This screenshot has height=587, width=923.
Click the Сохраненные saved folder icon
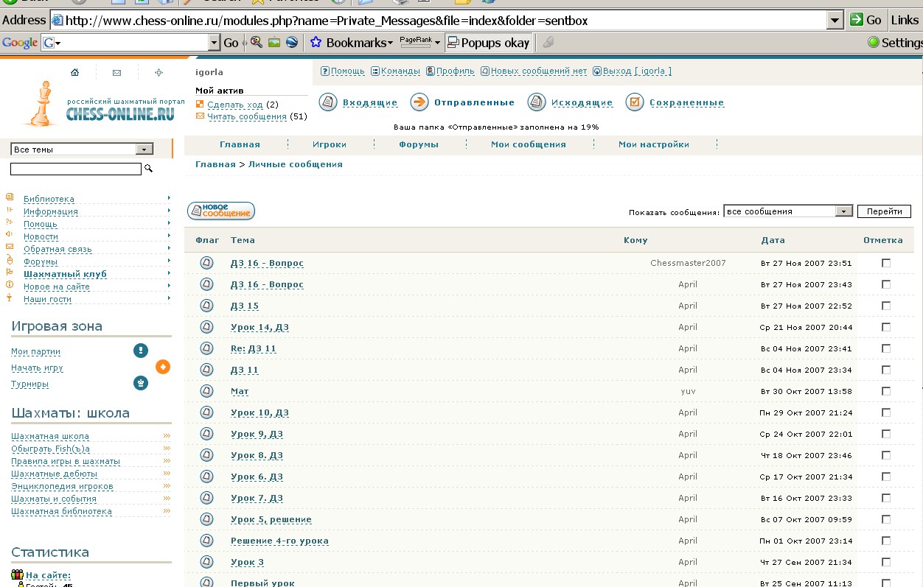click(x=635, y=102)
